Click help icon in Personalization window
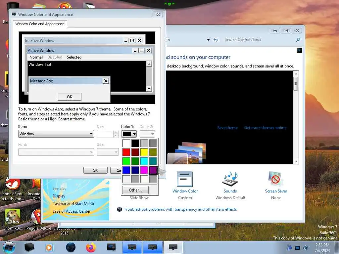339x254 pixels. (x=299, y=50)
